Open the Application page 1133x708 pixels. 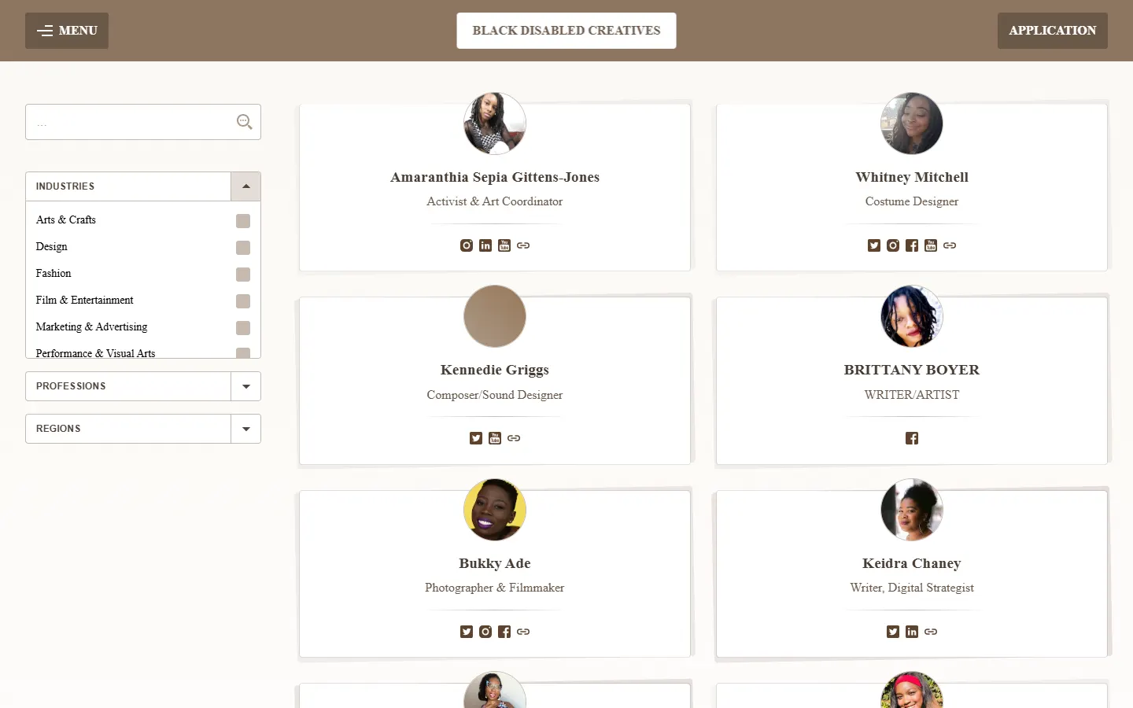1053,31
